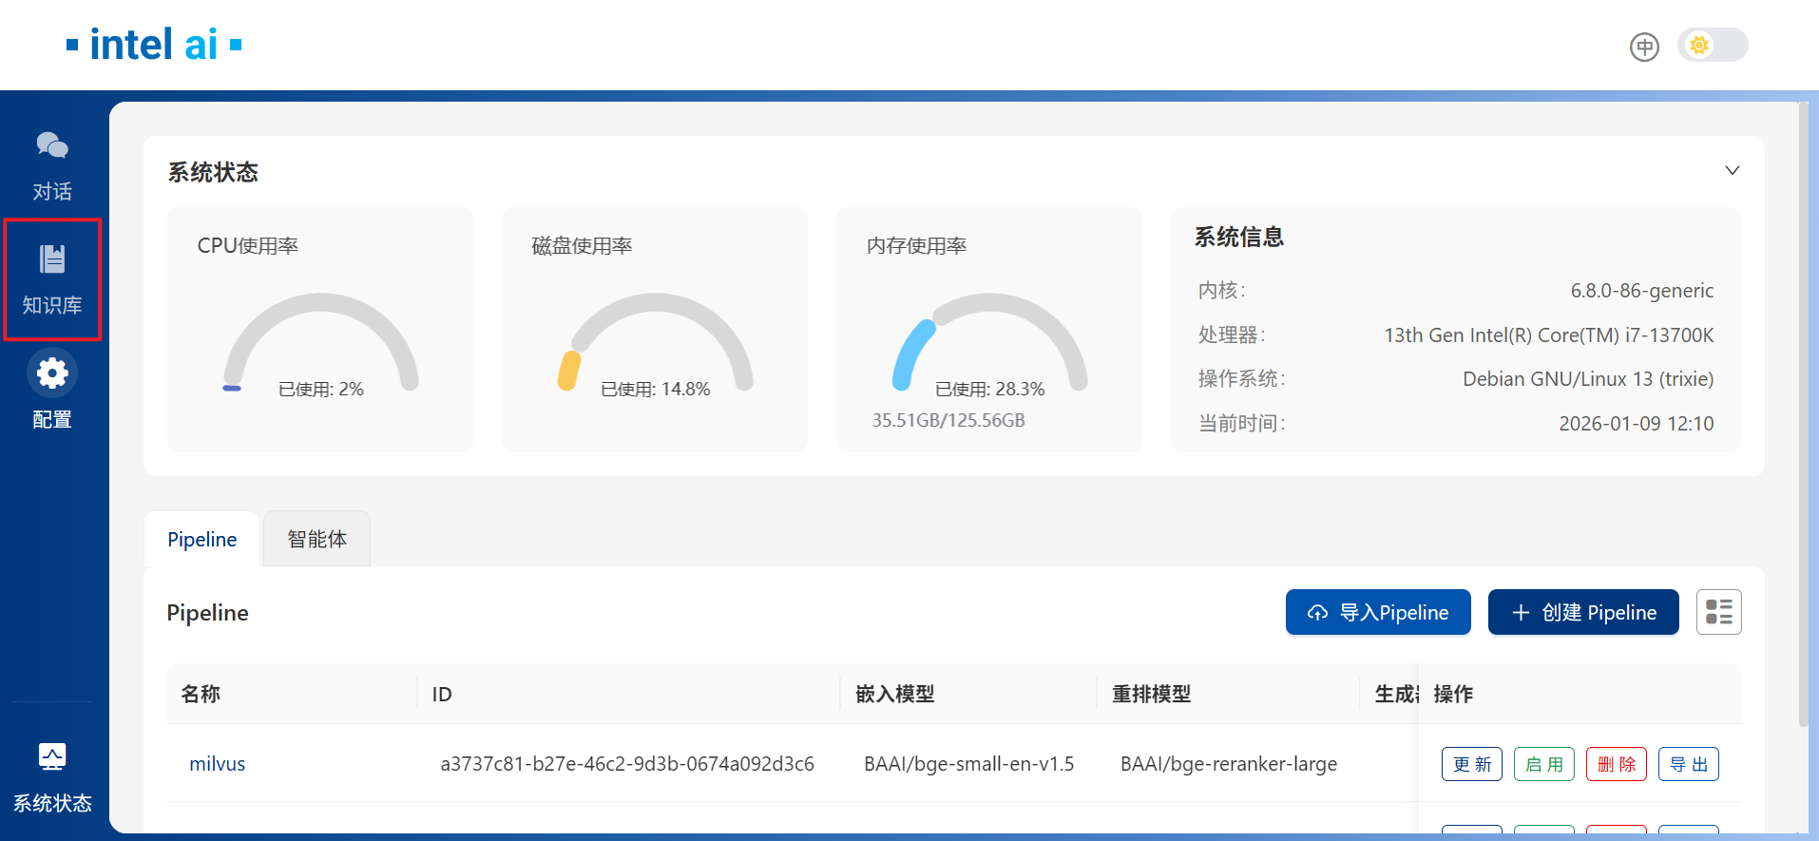Open the 对话 chat sidebar icon
The image size is (1819, 841).
tap(52, 146)
